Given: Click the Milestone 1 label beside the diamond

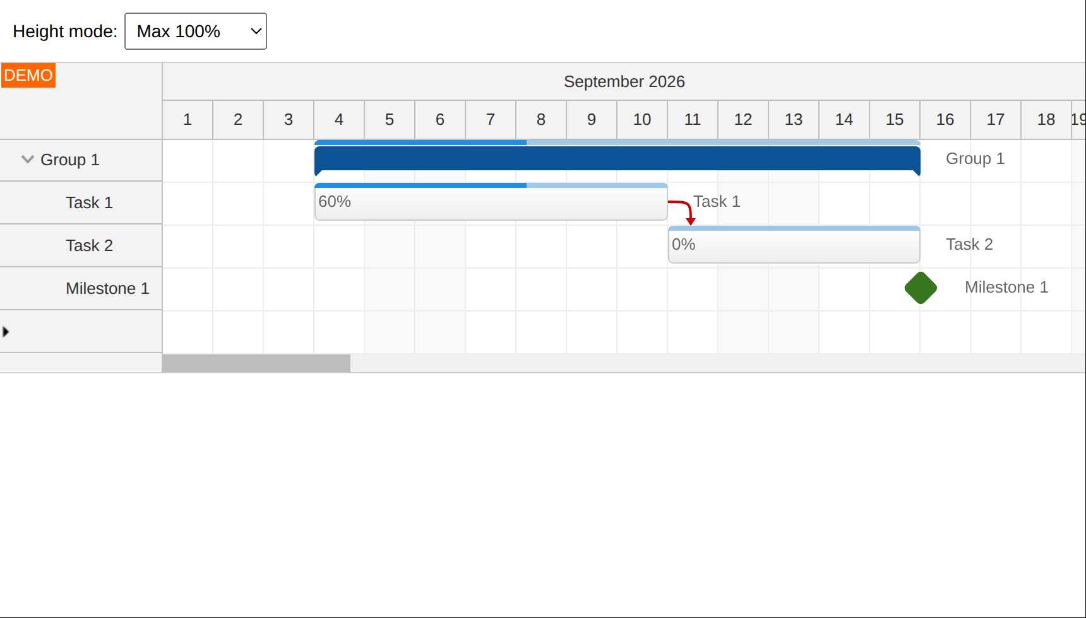Looking at the screenshot, I should (1006, 288).
